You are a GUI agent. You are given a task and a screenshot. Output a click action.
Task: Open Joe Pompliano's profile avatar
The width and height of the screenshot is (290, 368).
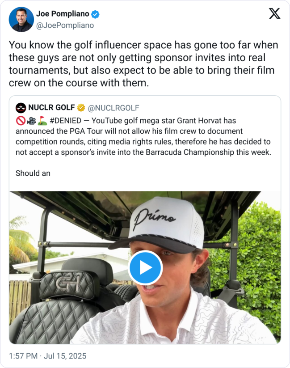[x=21, y=20]
